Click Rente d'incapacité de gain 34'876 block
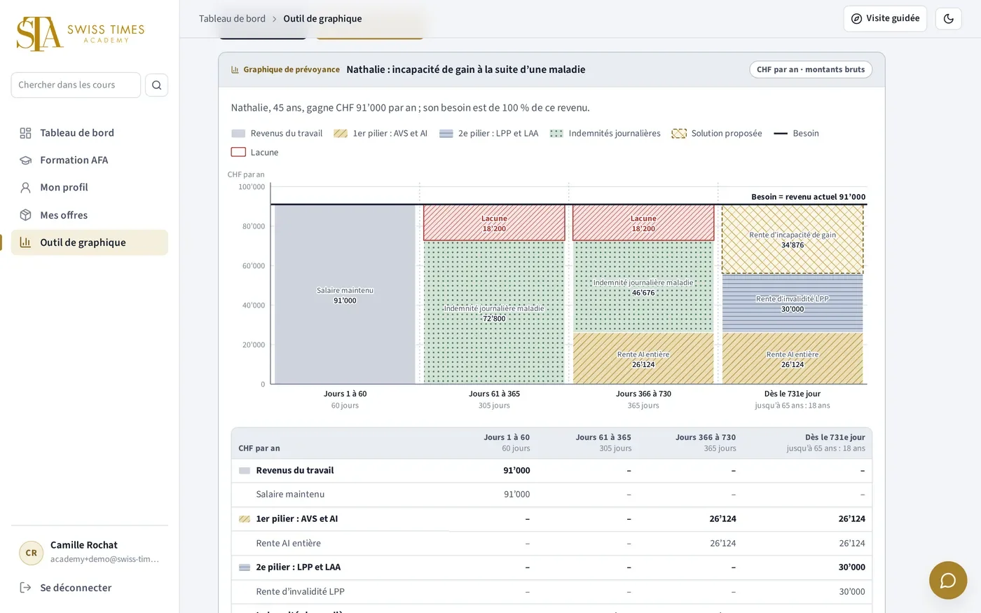 tap(793, 239)
